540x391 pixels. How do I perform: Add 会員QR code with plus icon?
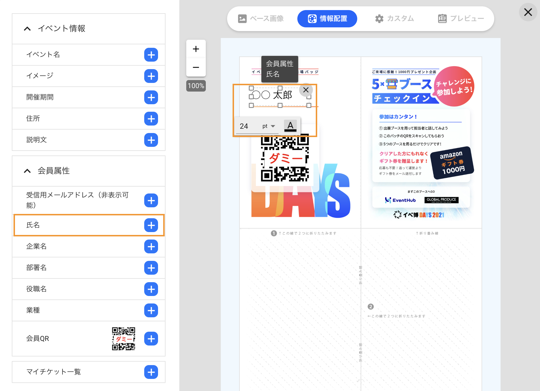(151, 339)
